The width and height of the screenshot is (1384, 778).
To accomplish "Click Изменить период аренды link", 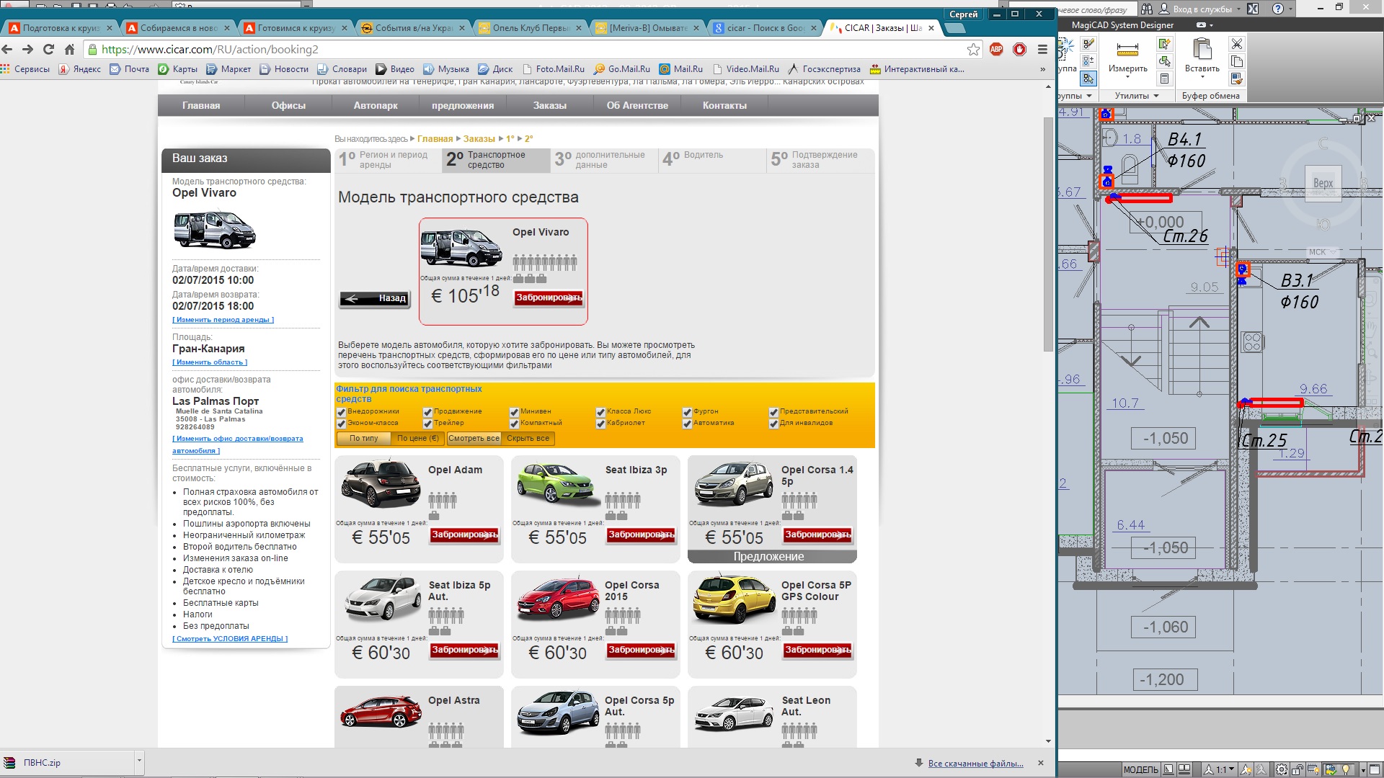I will 223,320.
